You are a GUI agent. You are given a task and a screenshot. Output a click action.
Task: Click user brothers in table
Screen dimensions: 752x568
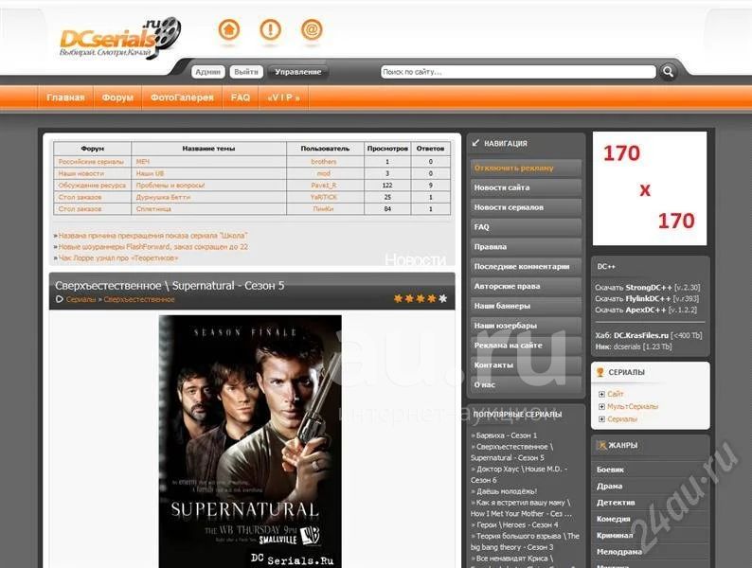tap(324, 162)
